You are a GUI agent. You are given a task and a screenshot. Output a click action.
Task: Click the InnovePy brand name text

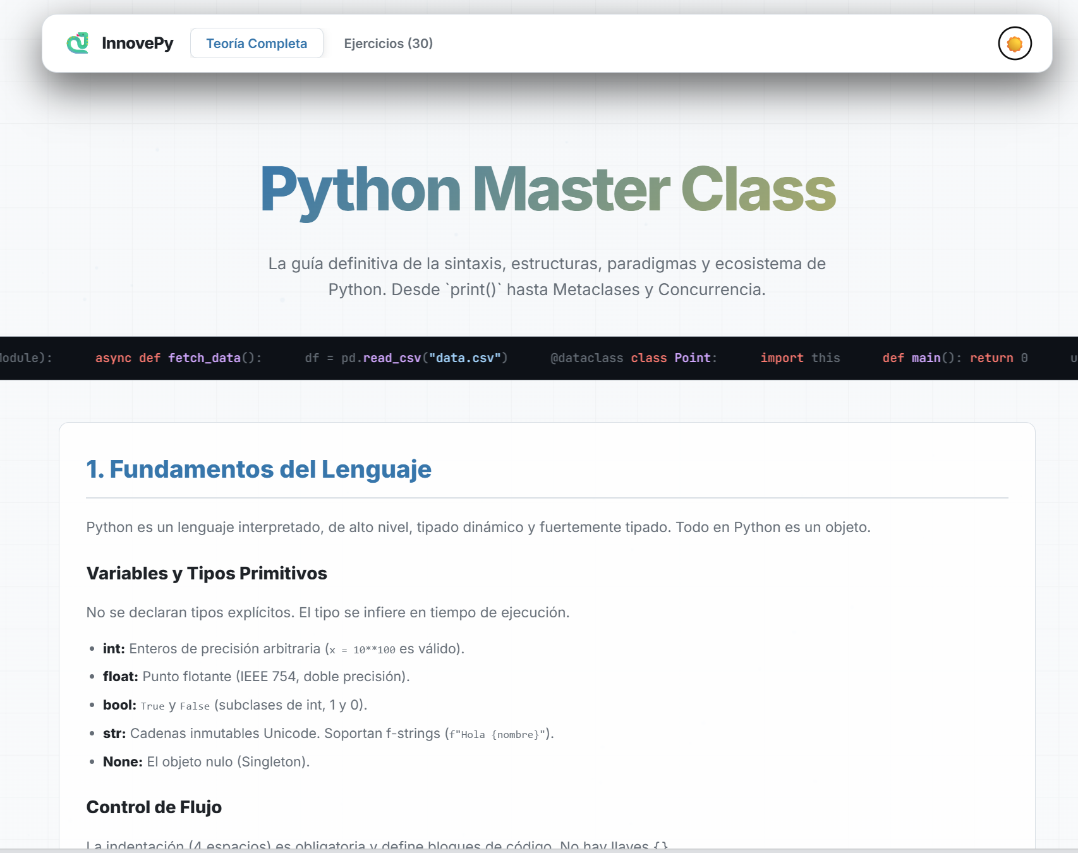(x=138, y=43)
